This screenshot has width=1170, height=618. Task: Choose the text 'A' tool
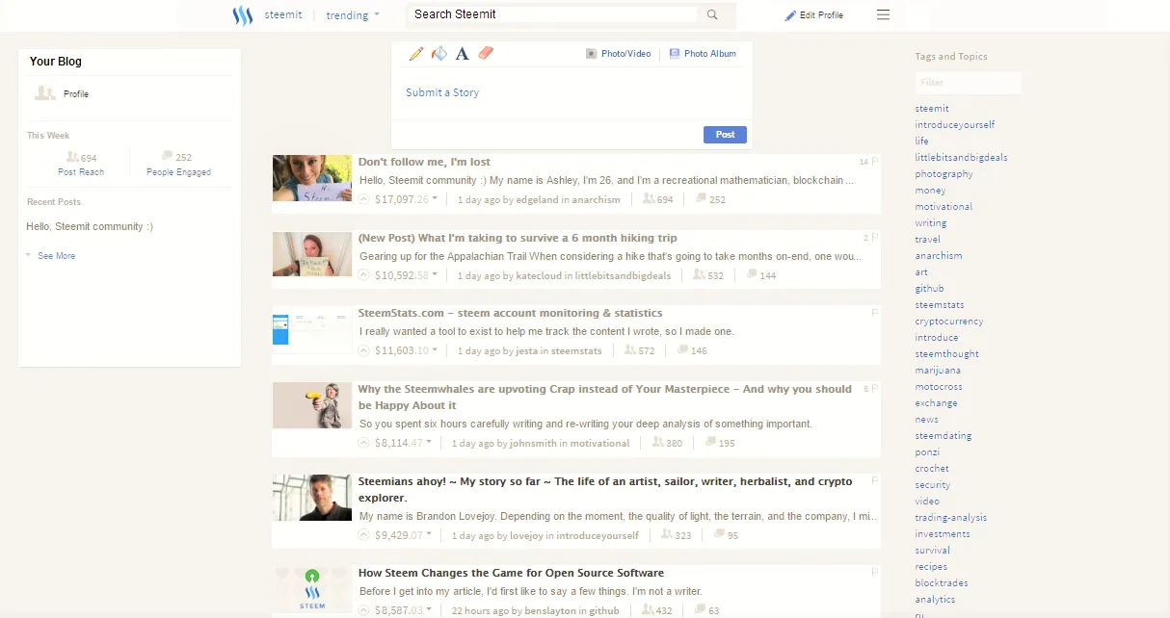(462, 54)
